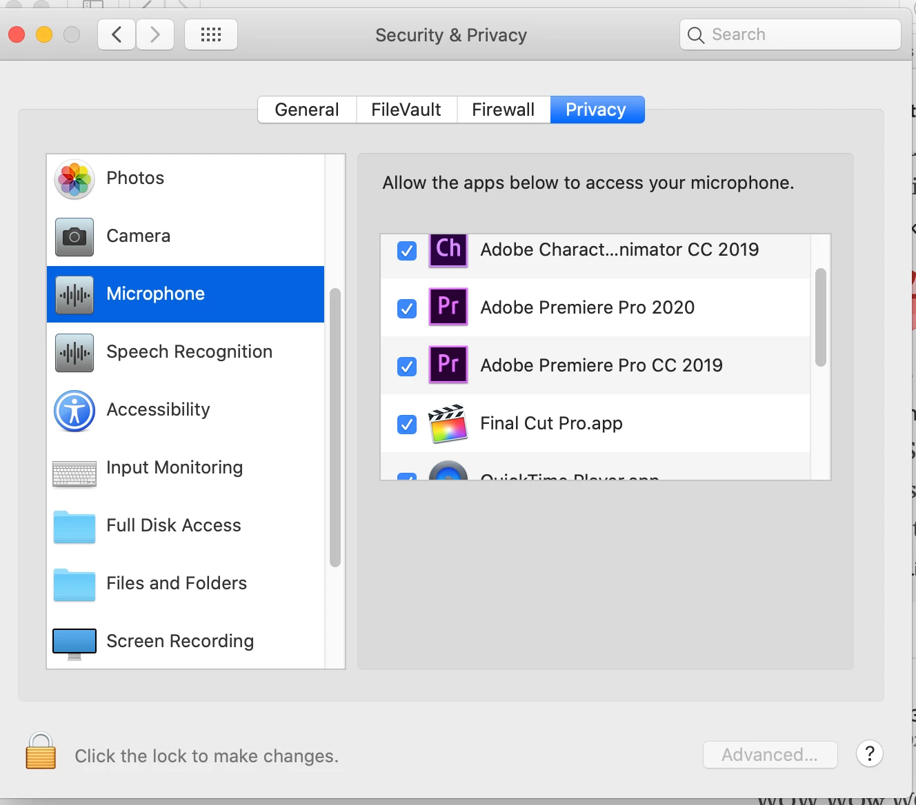Screen dimensions: 916x805
Task: Click the lock icon to make changes
Action: tap(41, 751)
